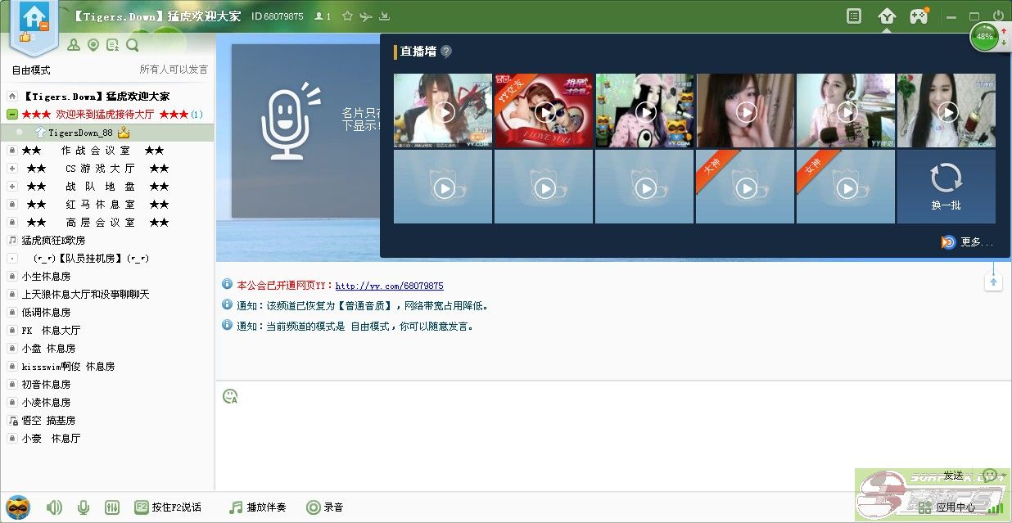Favorite the channel with the star icon
The width and height of the screenshot is (1012, 523).
click(347, 16)
